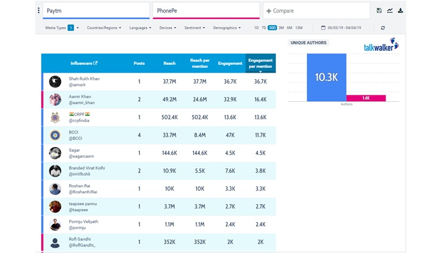Screen dimensions: 447x253
Task: Open the line chart trend icon
Action: point(390,11)
